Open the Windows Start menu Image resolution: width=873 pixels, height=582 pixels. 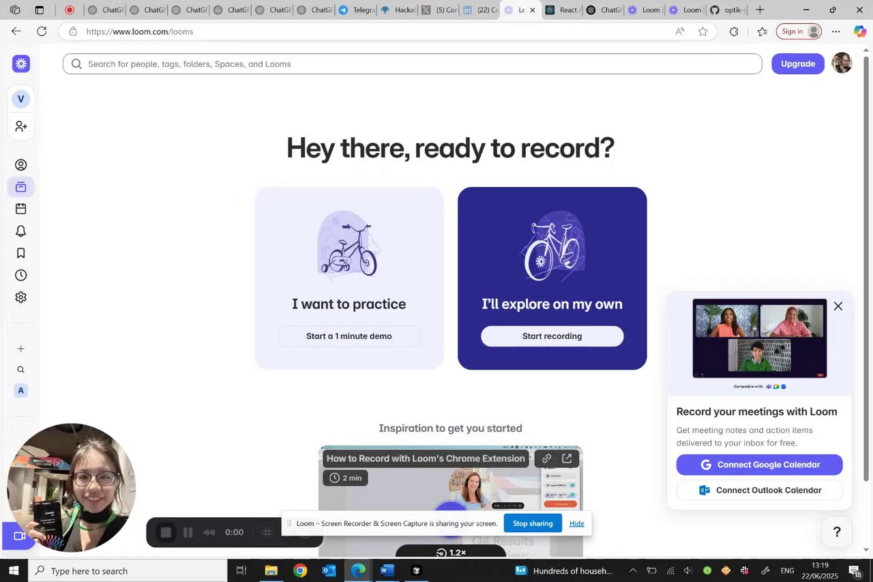coord(14,570)
